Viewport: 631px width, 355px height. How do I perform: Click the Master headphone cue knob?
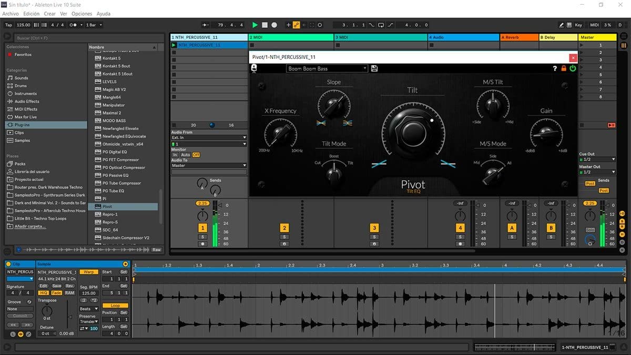(589, 240)
